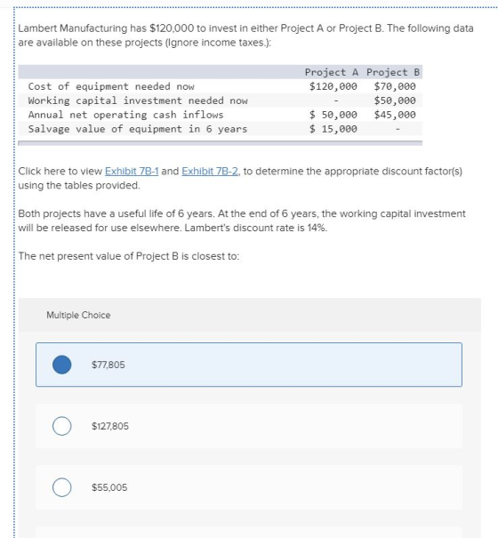Screen dimensions: 498x538
Task: Select the $127,805 radio button
Action: (x=61, y=426)
